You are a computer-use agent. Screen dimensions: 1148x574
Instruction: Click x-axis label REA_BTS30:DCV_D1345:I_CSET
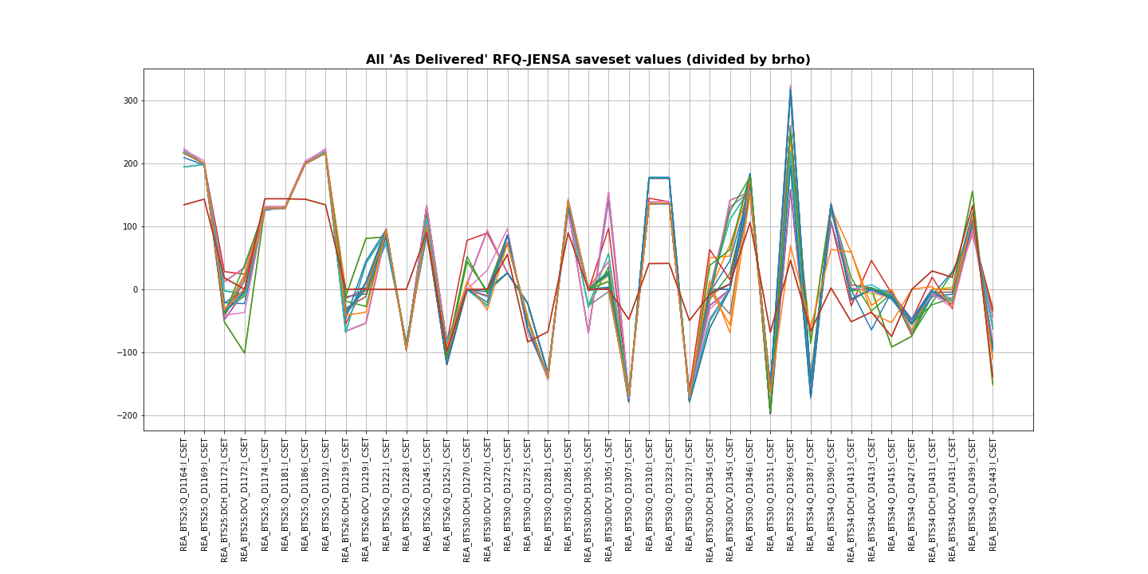(730, 500)
